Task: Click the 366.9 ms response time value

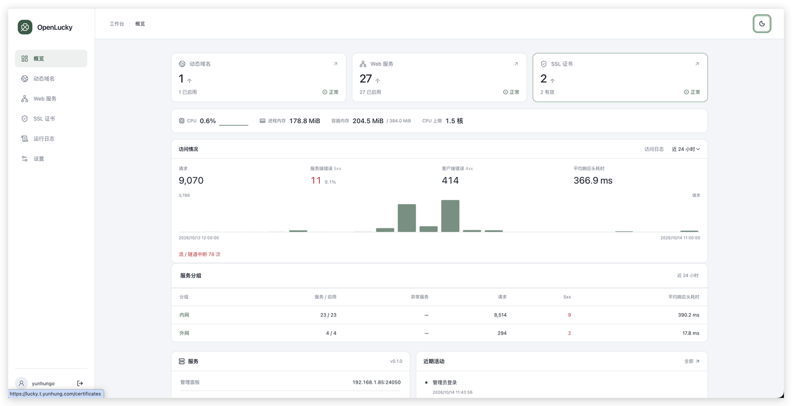Action: pos(593,181)
